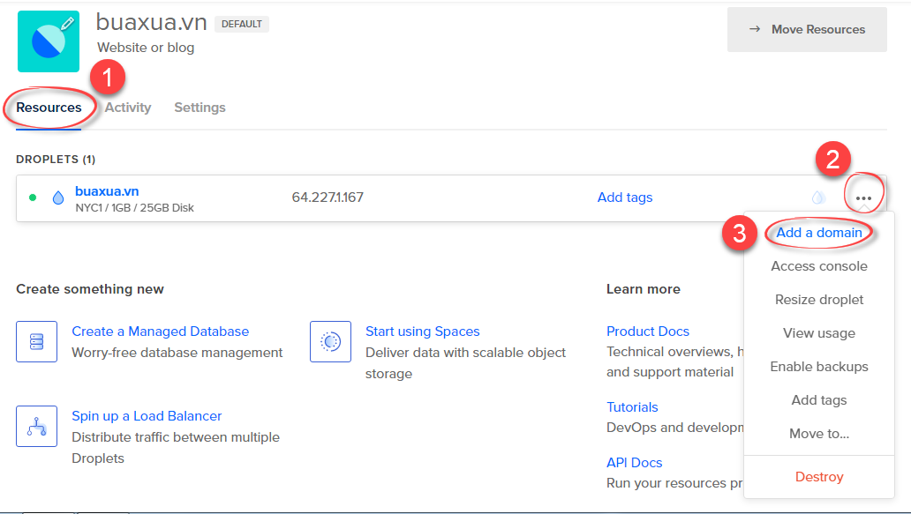Select Enable backups menu entry

point(819,367)
